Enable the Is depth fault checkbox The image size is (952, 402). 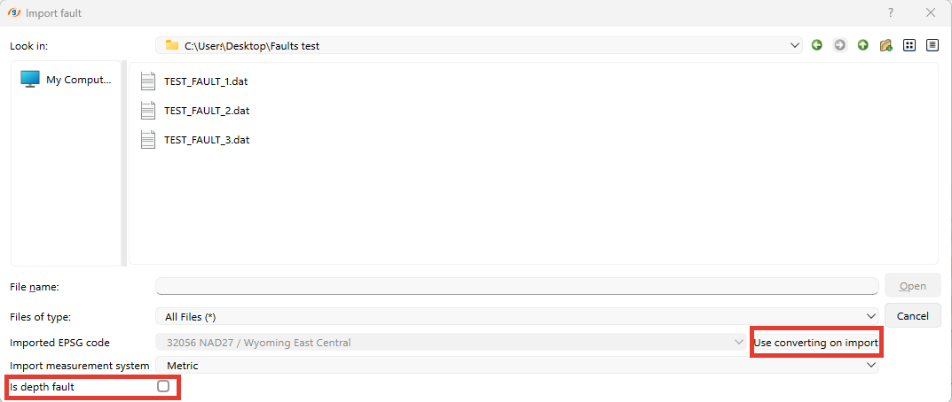point(163,387)
